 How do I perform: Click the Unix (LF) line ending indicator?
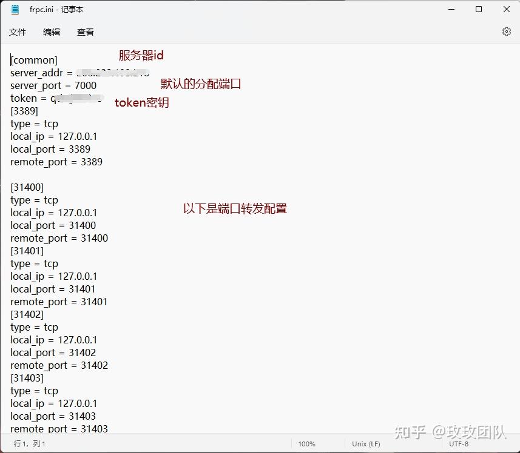tap(365, 443)
